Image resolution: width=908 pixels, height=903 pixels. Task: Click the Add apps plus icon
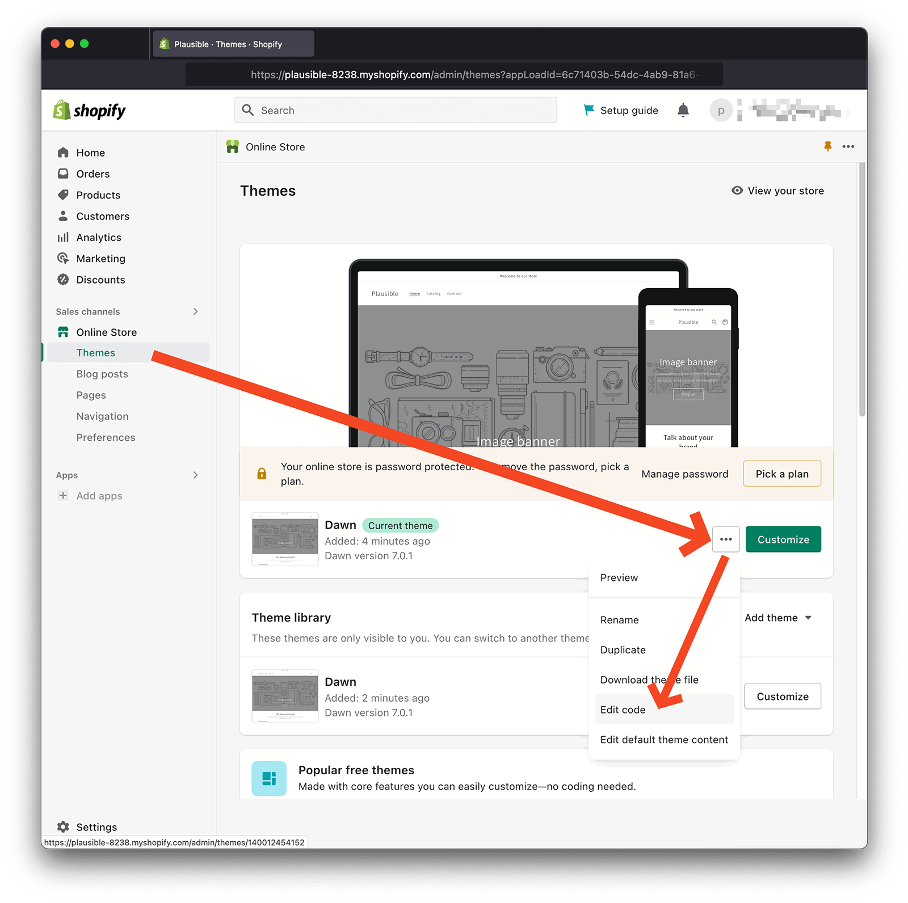62,495
